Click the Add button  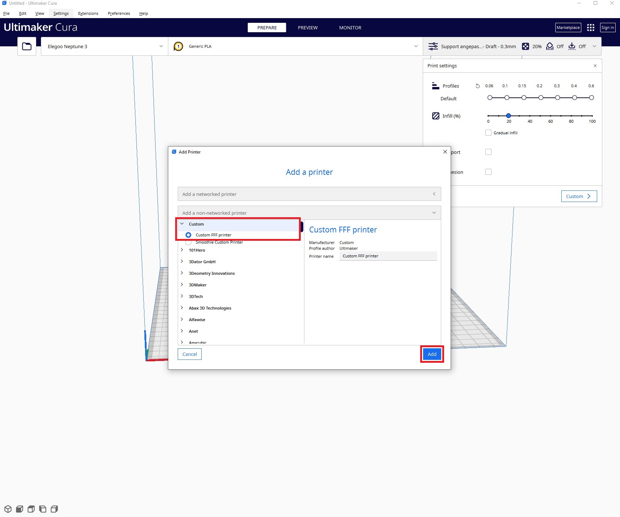(432, 354)
